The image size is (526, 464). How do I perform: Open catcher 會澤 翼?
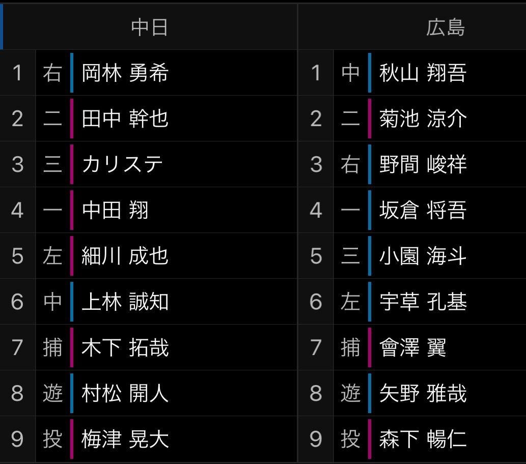(412, 347)
